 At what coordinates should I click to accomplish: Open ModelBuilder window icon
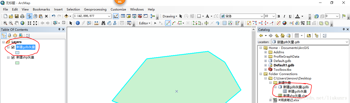pyautogui.click(x=153, y=16)
